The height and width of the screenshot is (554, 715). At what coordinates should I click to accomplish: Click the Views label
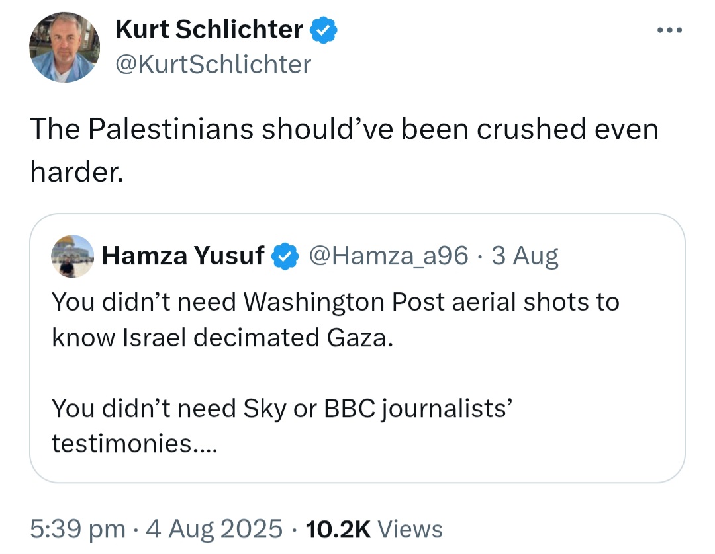tap(413, 529)
